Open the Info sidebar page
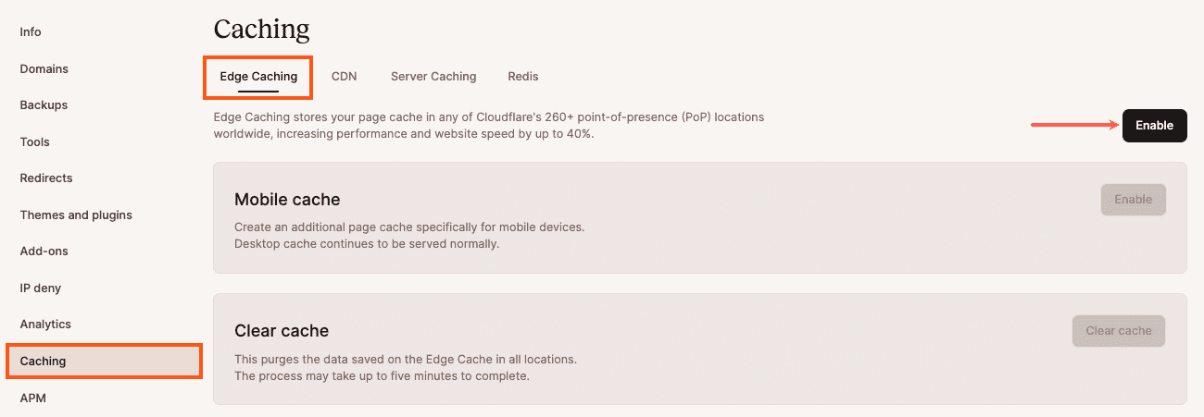1204x417 pixels. point(31,31)
